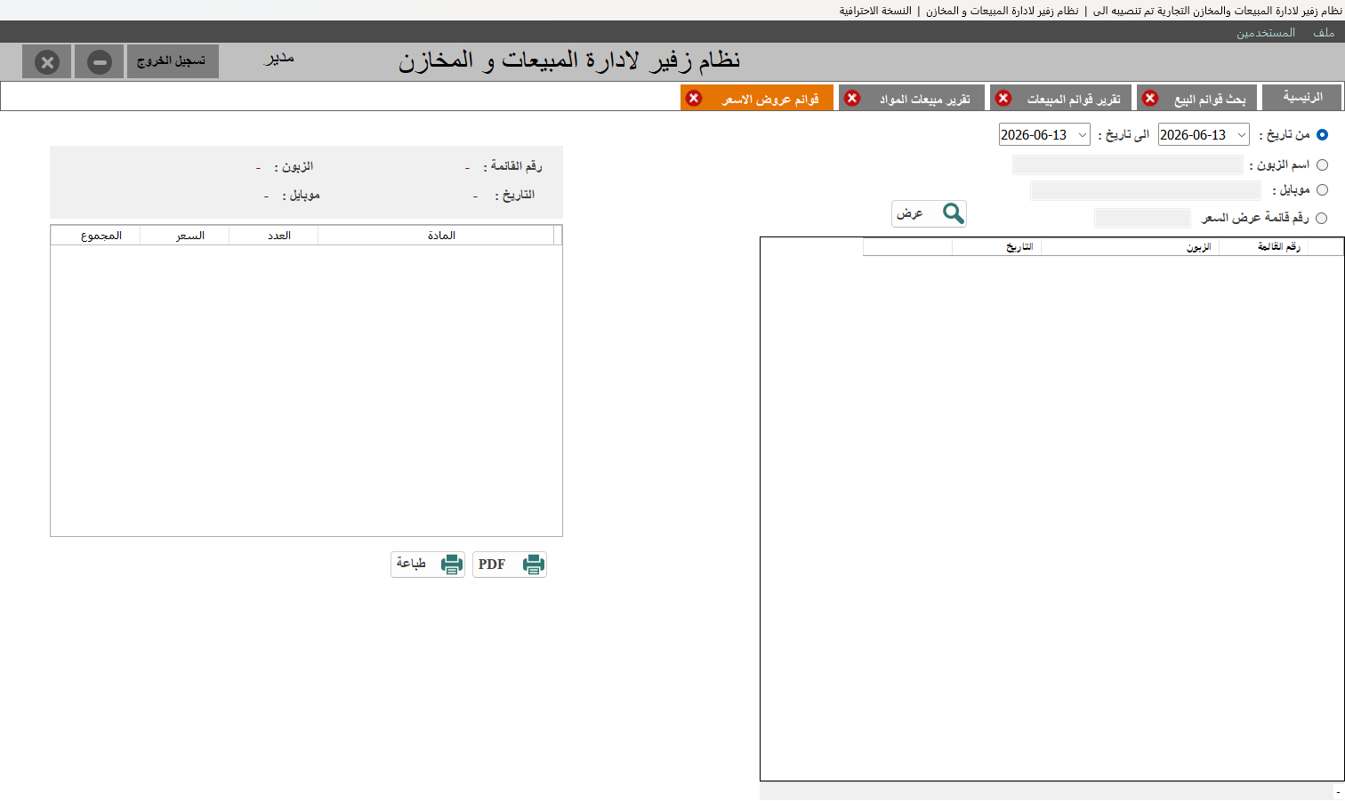1345x801 pixels.
Task: Select the رقم قائمة عرض السعر radio option
Action: click(1322, 218)
